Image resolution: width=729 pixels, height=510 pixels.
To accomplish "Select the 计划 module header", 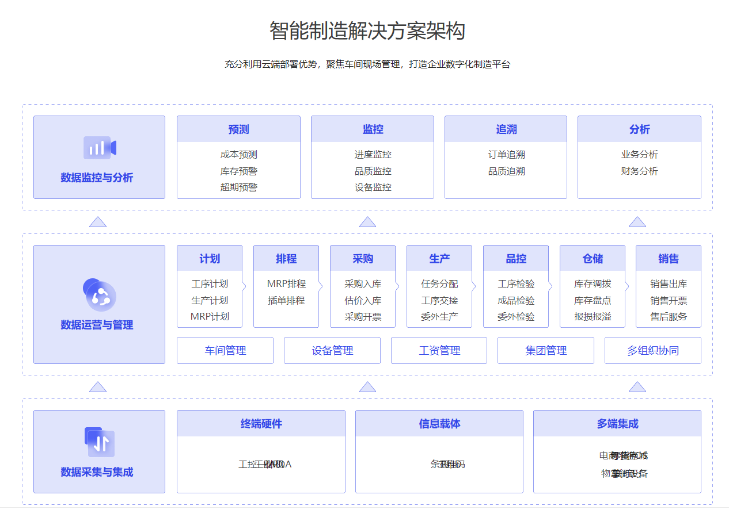I will (210, 259).
